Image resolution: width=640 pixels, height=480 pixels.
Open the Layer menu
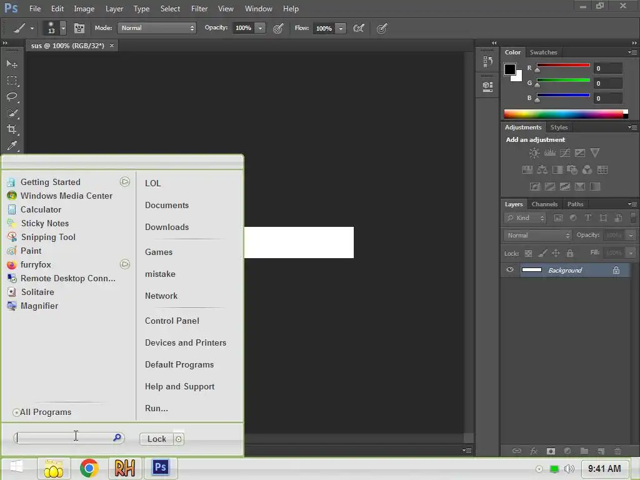[114, 9]
